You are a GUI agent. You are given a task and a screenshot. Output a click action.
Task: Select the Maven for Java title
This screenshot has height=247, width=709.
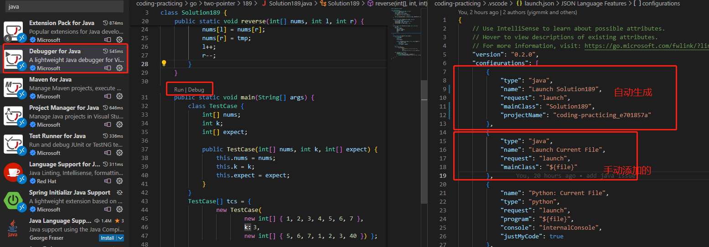(x=50, y=79)
